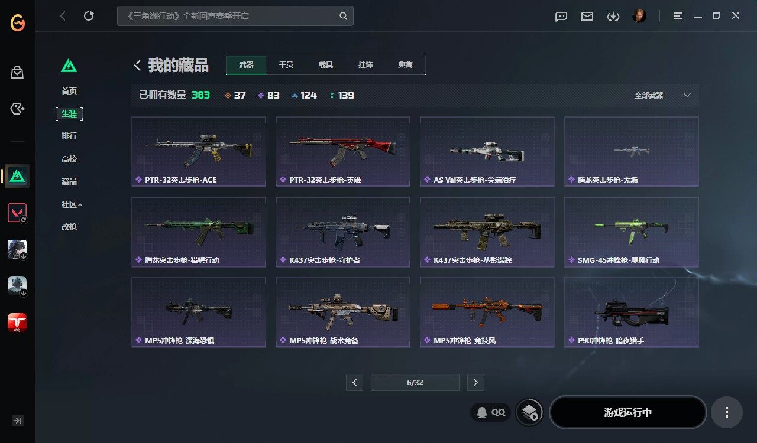Expand the 社区 menu item
Image resolution: width=757 pixels, height=443 pixels.
[x=71, y=204]
